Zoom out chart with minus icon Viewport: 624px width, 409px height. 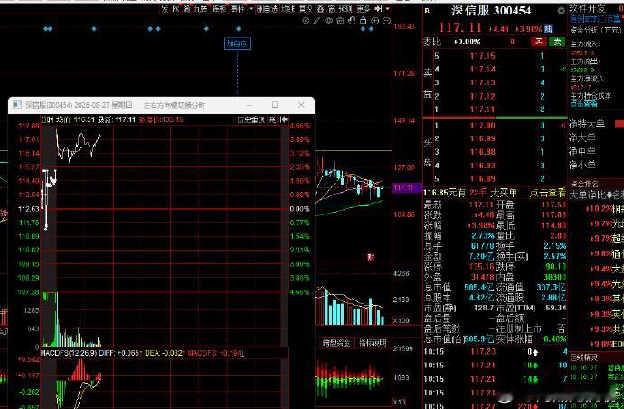pyautogui.click(x=386, y=20)
